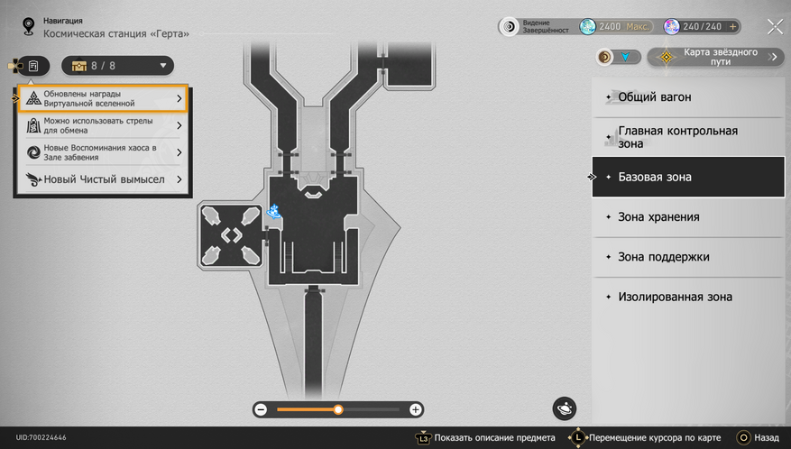The image size is (791, 449).
Task: Click the treasure chest counter icon
Action: click(79, 66)
